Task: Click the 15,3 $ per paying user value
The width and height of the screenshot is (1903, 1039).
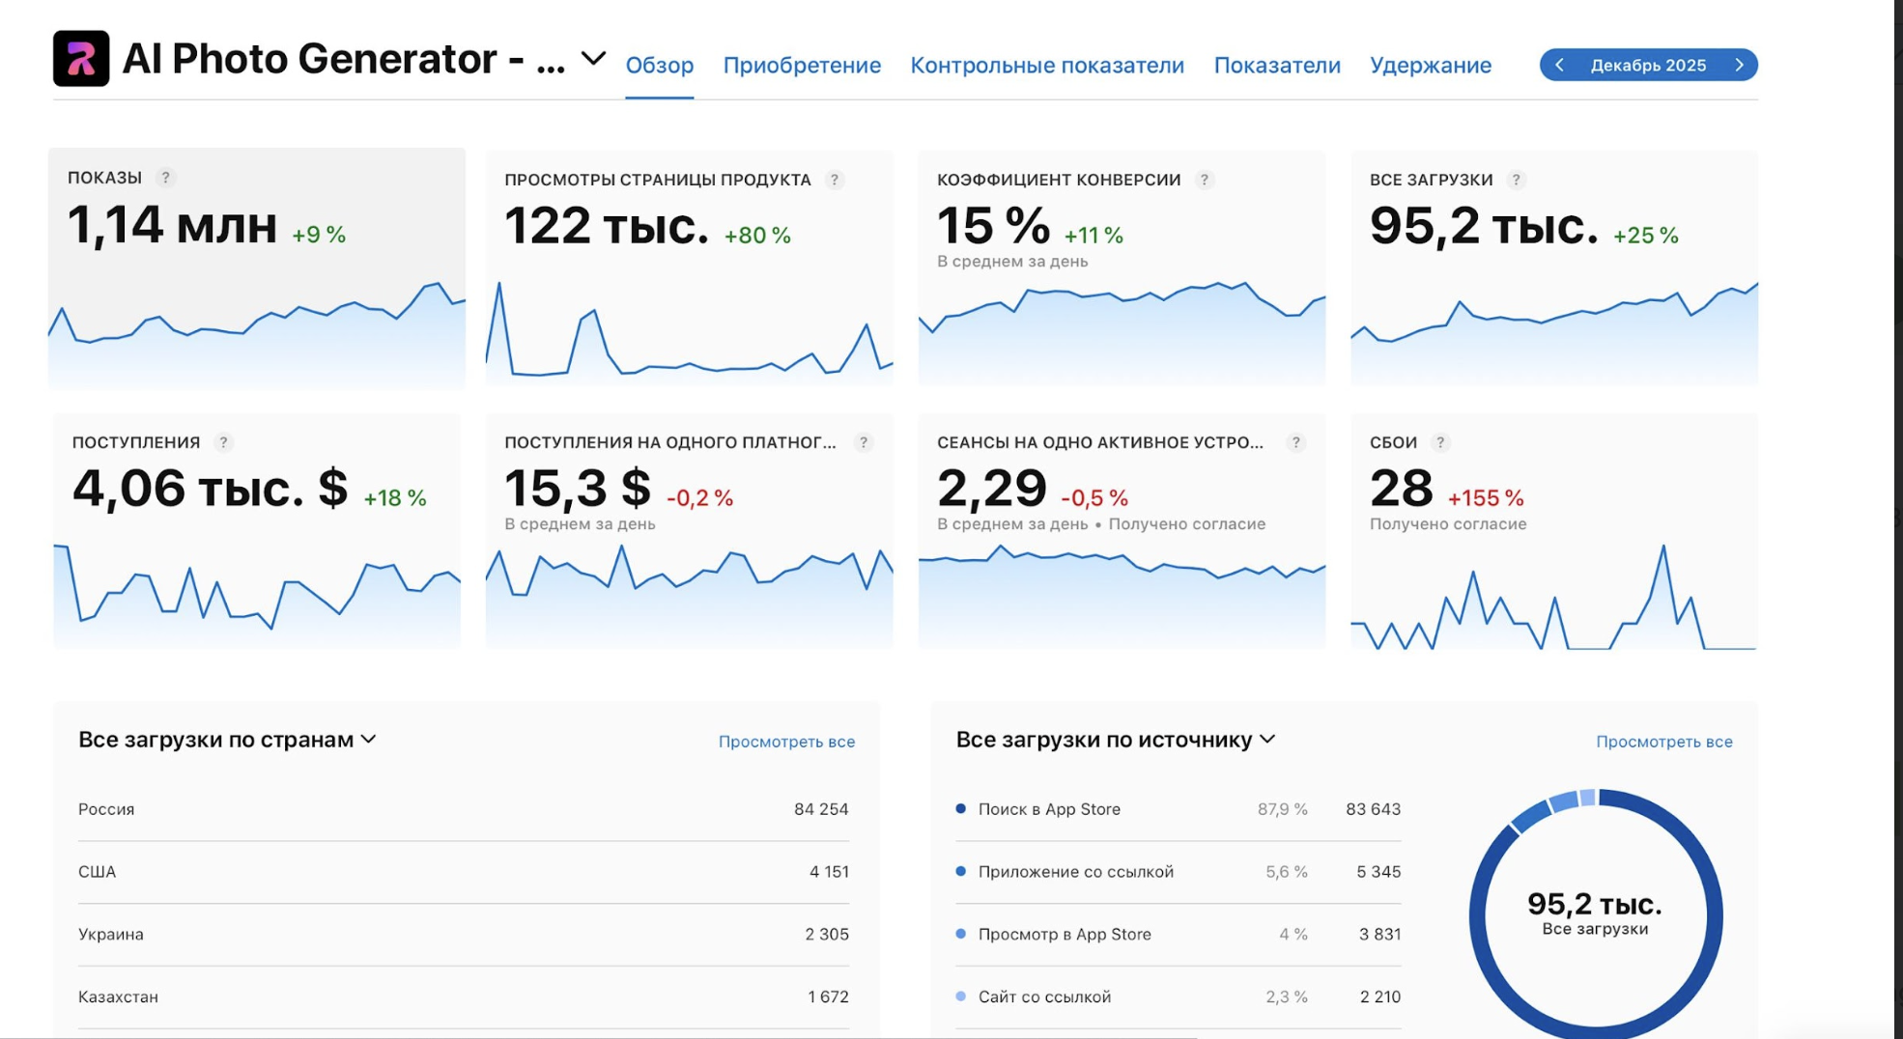Action: (x=578, y=488)
